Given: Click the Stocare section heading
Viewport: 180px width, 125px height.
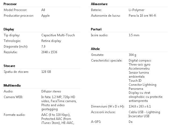Looking at the screenshot, I should pyautogui.click(x=9, y=66).
